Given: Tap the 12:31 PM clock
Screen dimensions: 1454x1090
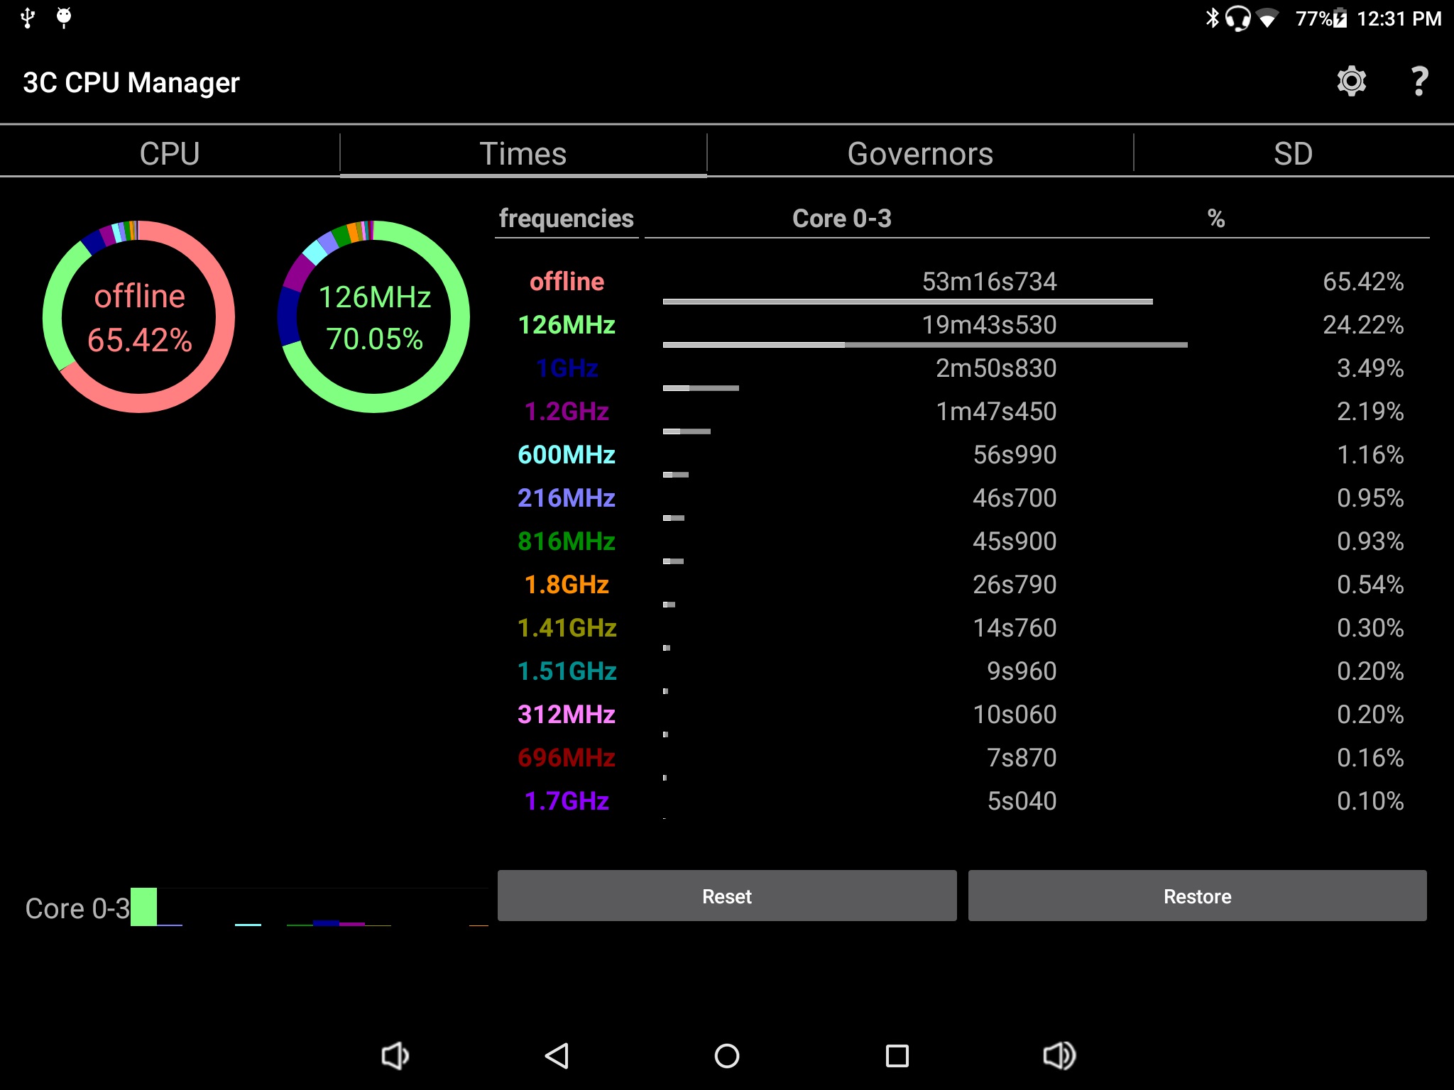Looking at the screenshot, I should coord(1399,18).
